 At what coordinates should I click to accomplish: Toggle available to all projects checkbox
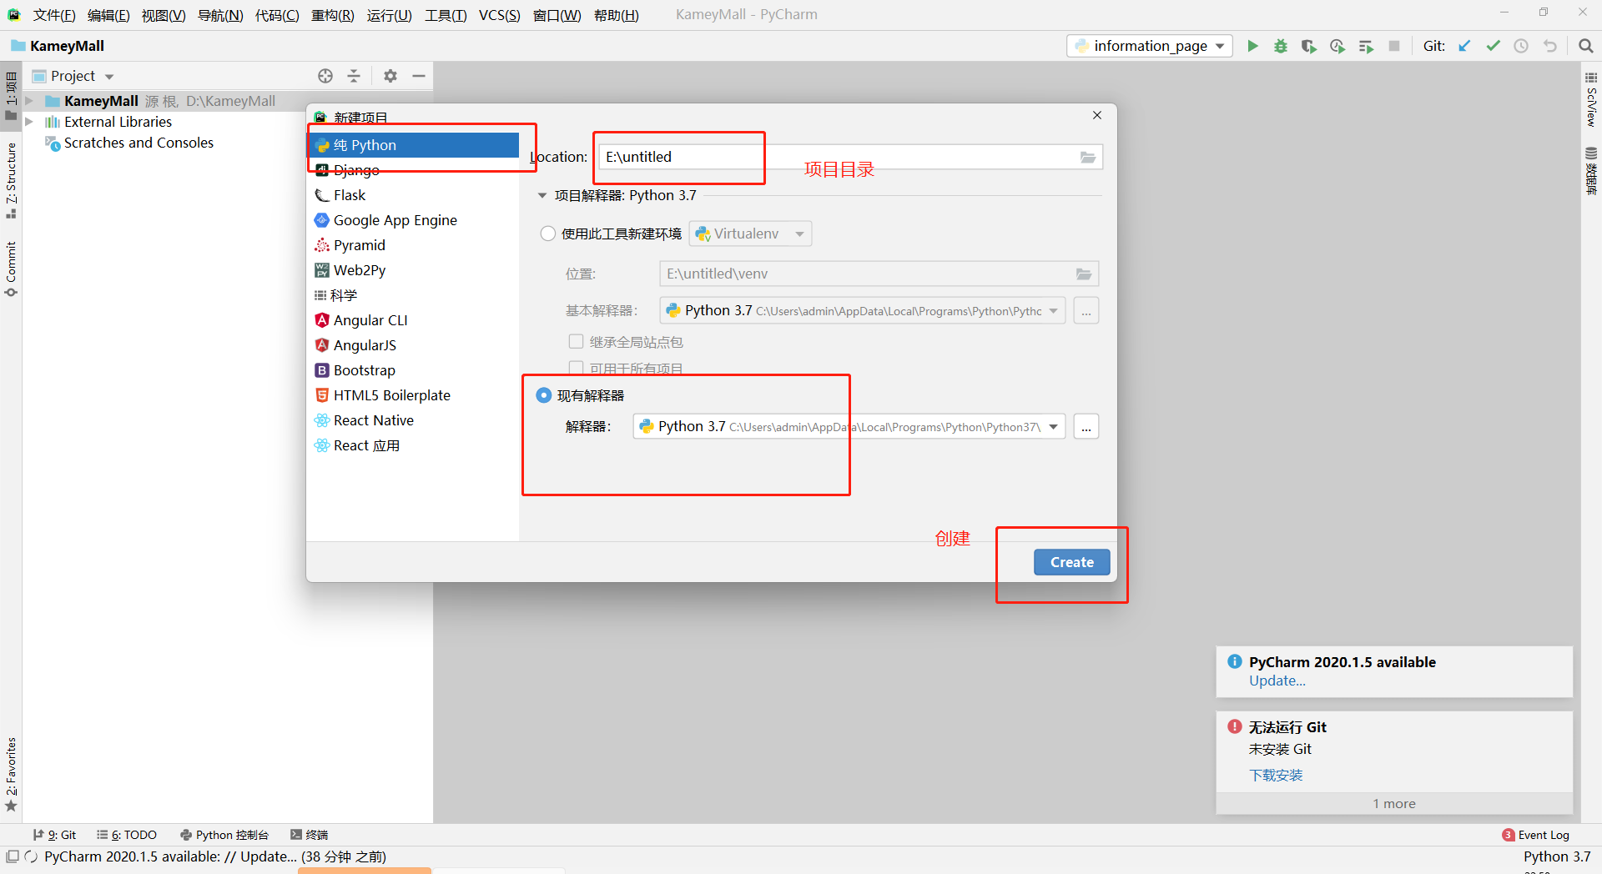576,368
